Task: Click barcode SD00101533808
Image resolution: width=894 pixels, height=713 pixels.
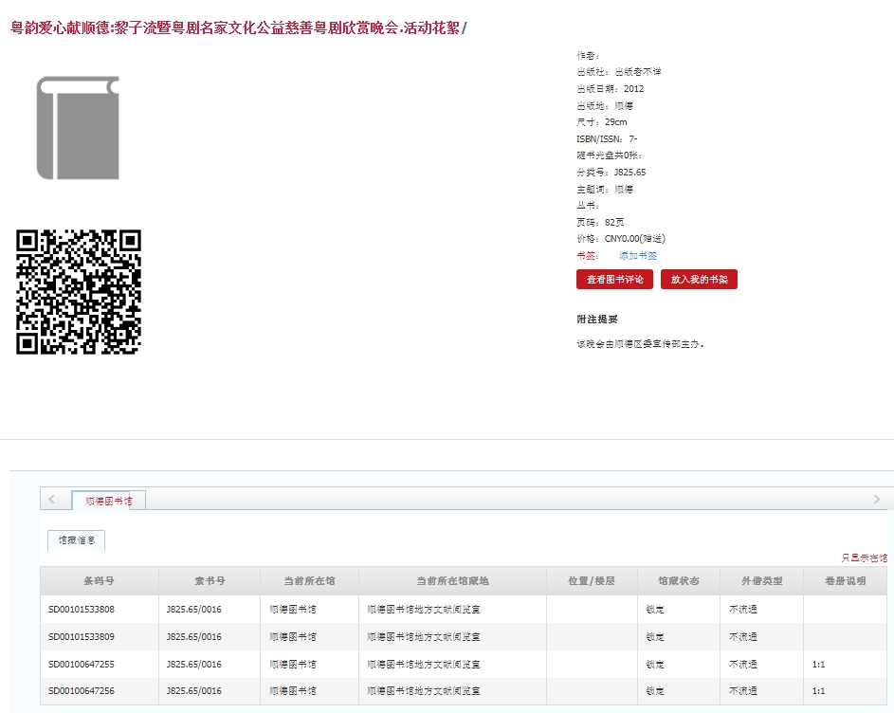Action: click(82, 610)
